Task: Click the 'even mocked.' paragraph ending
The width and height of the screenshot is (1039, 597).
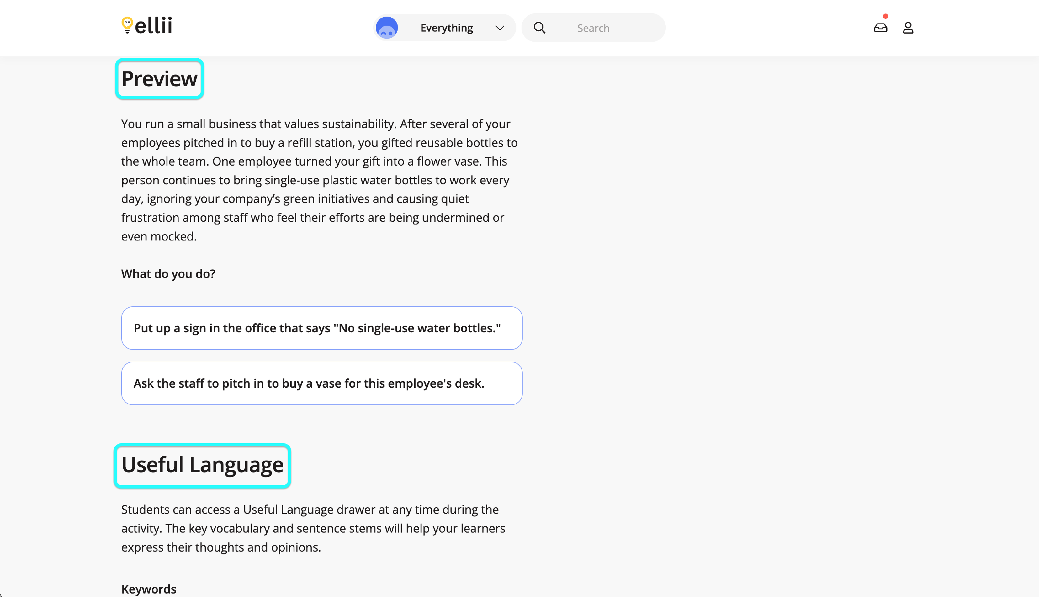Action: 159,237
